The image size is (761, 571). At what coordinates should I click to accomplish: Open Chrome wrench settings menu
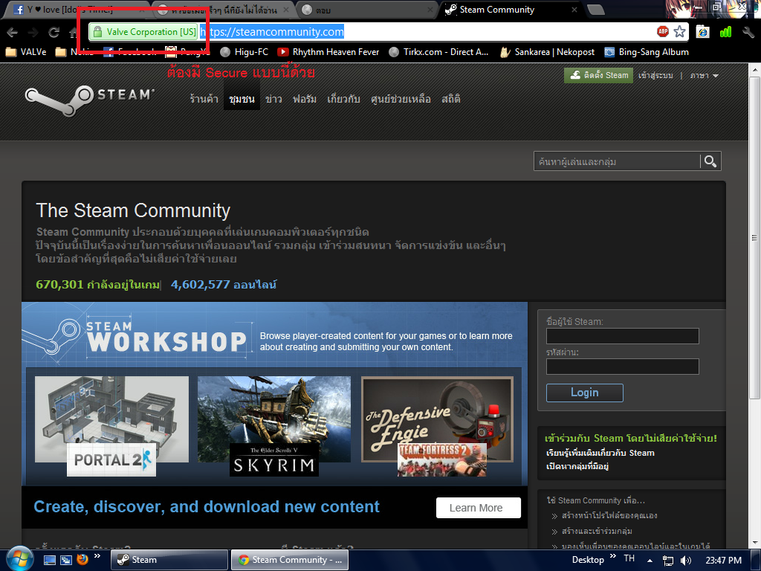[x=748, y=32]
